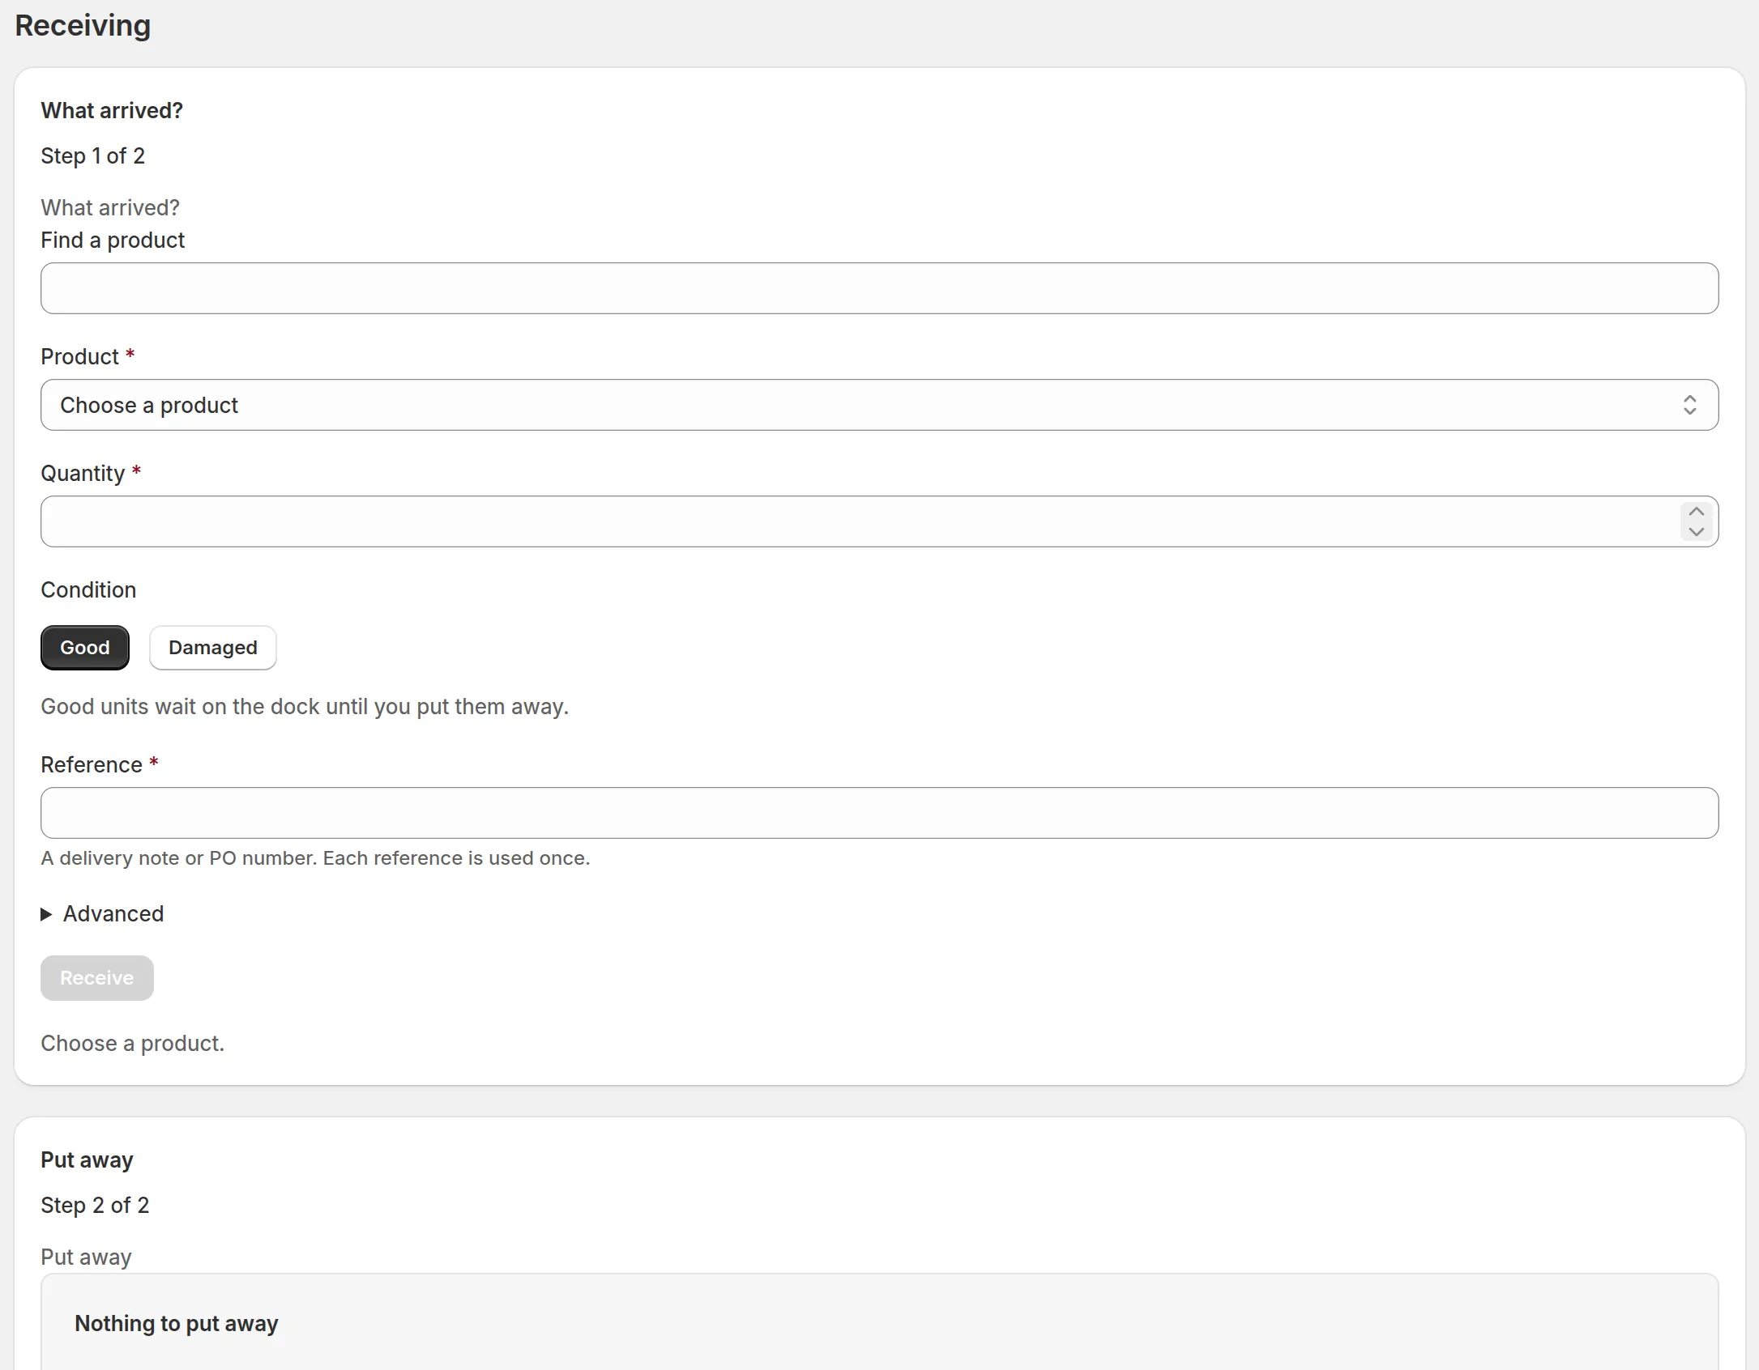
Task: Click the Receiving page heading
Action: 83,26
